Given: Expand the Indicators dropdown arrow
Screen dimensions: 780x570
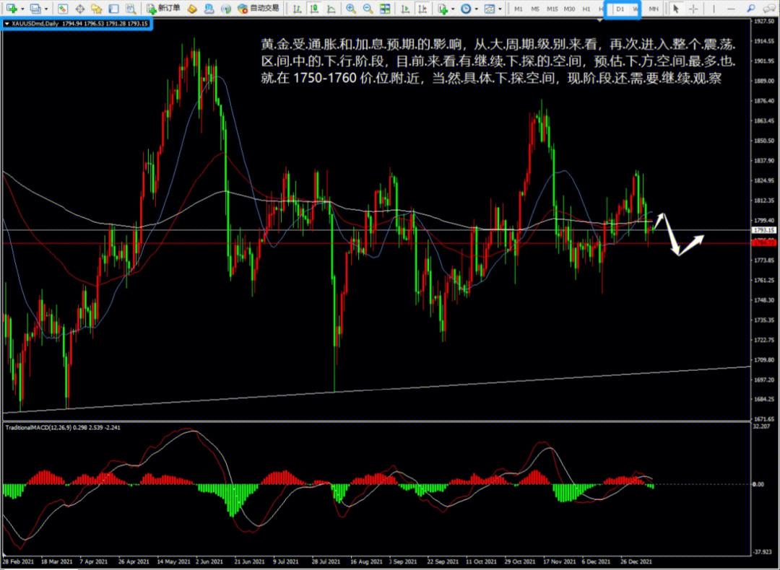Looking at the screenshot, I should pyautogui.click(x=453, y=9).
